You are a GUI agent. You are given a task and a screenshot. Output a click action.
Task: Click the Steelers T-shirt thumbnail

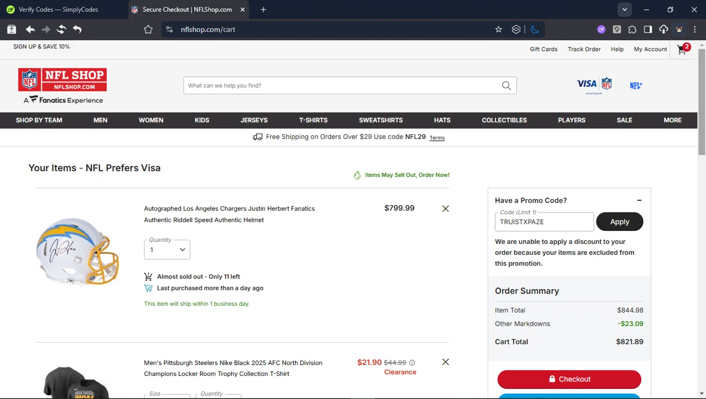(76, 383)
